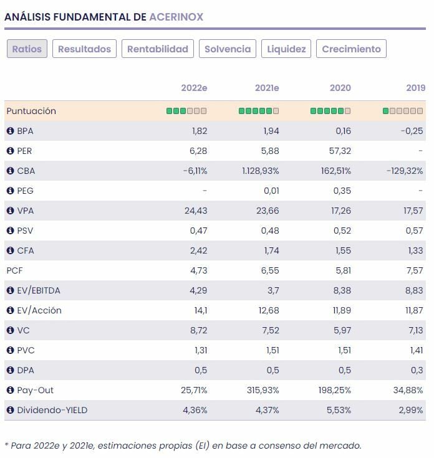The width and height of the screenshot is (434, 458).
Task: View the Liquidez tab
Action: point(287,49)
